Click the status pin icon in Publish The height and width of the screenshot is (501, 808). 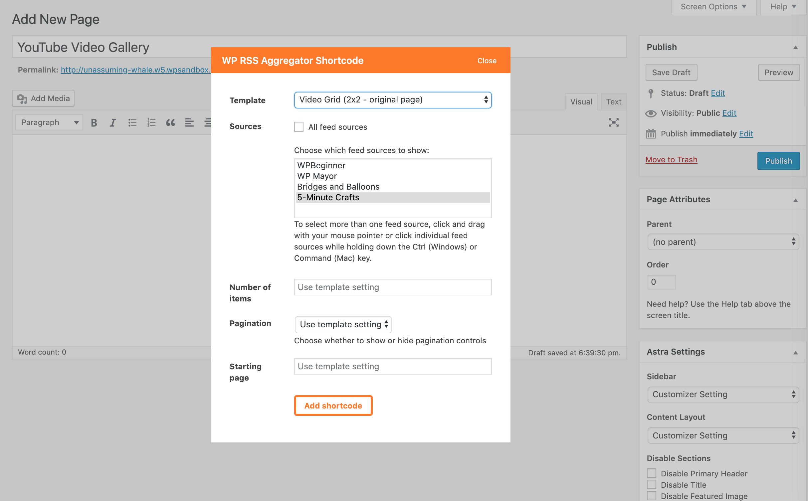point(651,93)
